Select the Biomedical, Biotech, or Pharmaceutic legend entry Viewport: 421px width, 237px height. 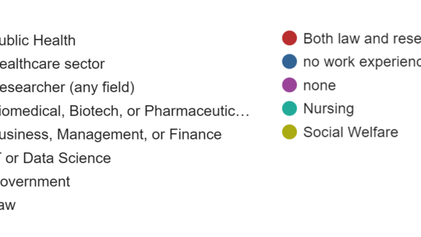(x=124, y=111)
